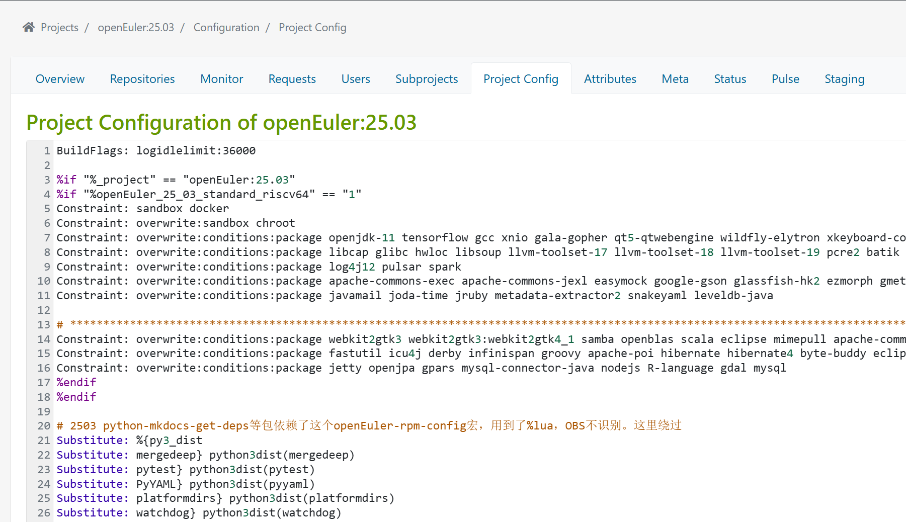Image resolution: width=906 pixels, height=522 pixels.
Task: Click '%{py3_dist' on line 21
Action: point(170,441)
